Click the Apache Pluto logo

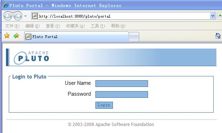[32, 58]
